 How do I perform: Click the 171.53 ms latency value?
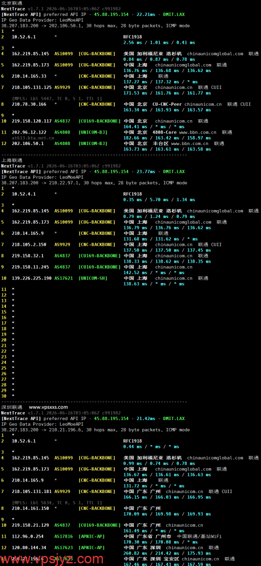pos(135,93)
